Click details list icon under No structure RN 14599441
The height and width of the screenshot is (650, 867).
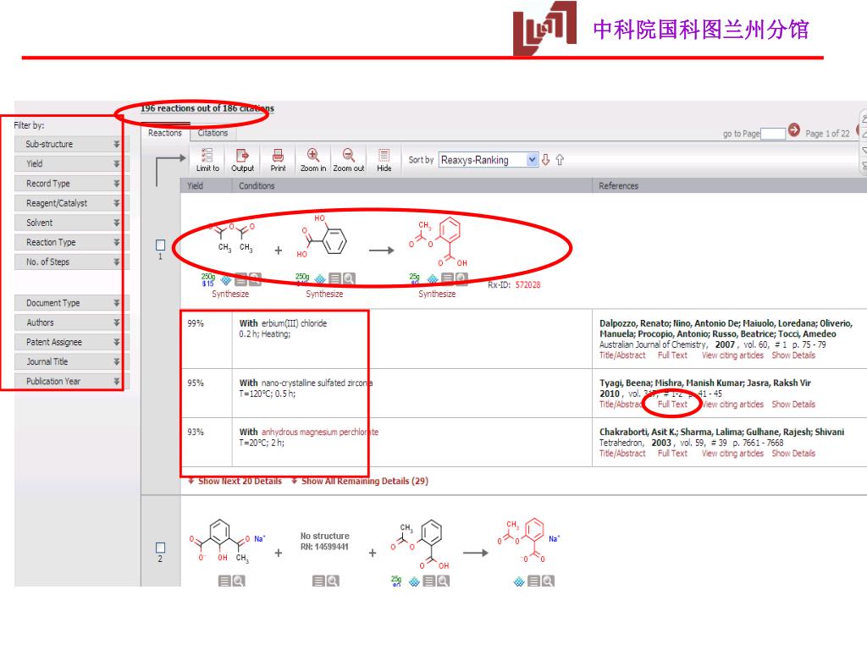point(318,581)
